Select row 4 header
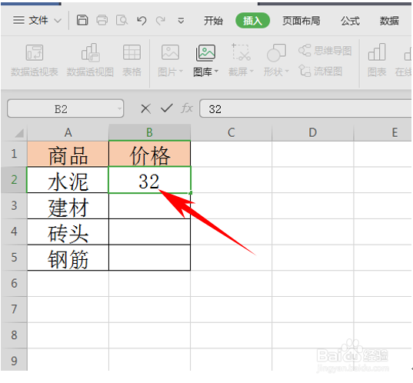The image size is (413, 383). click(x=14, y=231)
